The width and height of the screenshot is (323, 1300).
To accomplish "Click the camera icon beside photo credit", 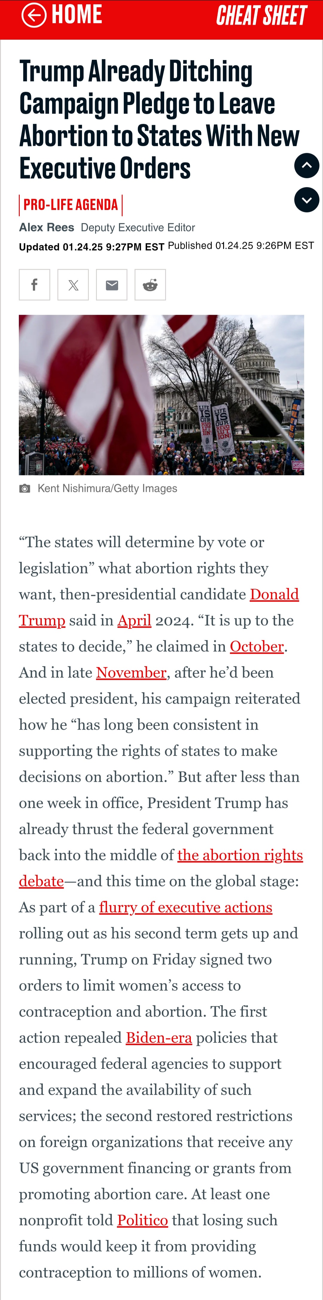I will point(25,489).
